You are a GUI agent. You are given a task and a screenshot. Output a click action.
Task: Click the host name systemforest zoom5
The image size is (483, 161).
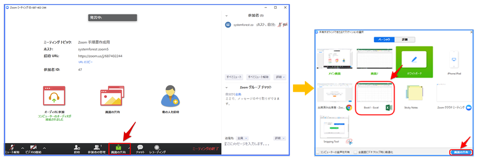point(93,49)
